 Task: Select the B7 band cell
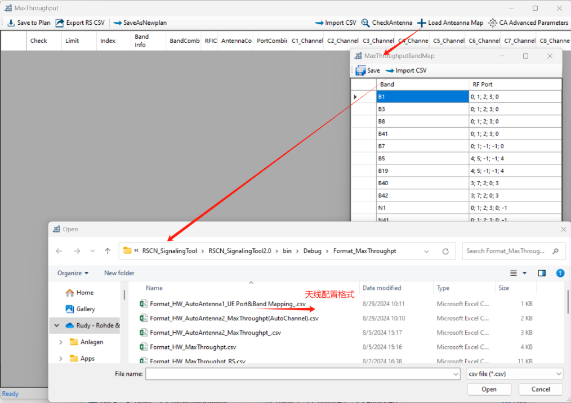[422, 146]
